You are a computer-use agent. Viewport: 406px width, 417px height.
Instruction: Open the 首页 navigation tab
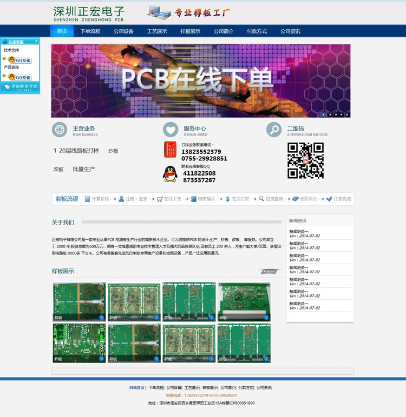click(62, 31)
